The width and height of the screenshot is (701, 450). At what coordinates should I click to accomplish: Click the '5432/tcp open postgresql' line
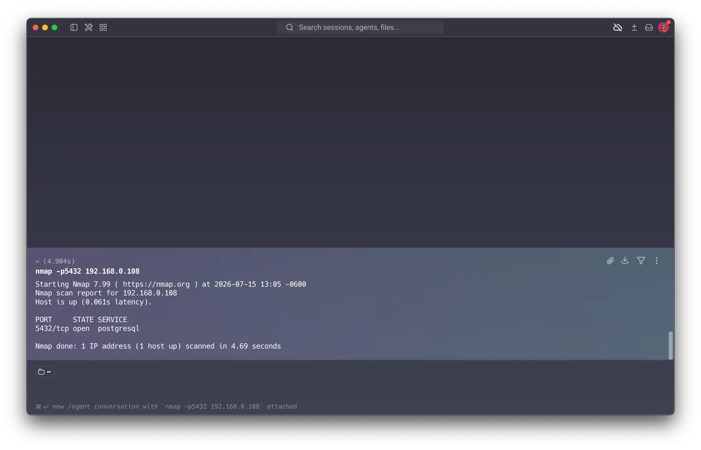coord(87,329)
